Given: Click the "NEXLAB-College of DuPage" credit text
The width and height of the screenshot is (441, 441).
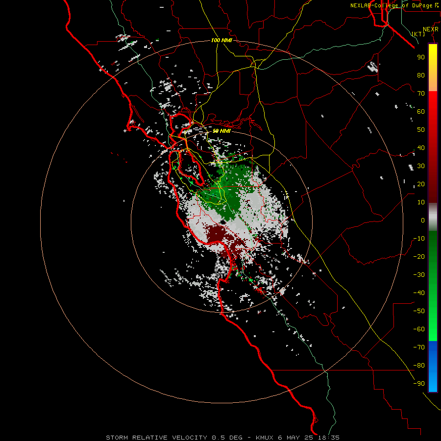Looking at the screenshot, I should click(391, 5).
